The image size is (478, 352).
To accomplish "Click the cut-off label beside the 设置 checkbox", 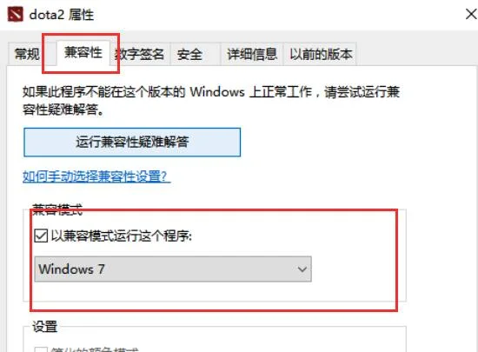I will (x=95, y=349).
